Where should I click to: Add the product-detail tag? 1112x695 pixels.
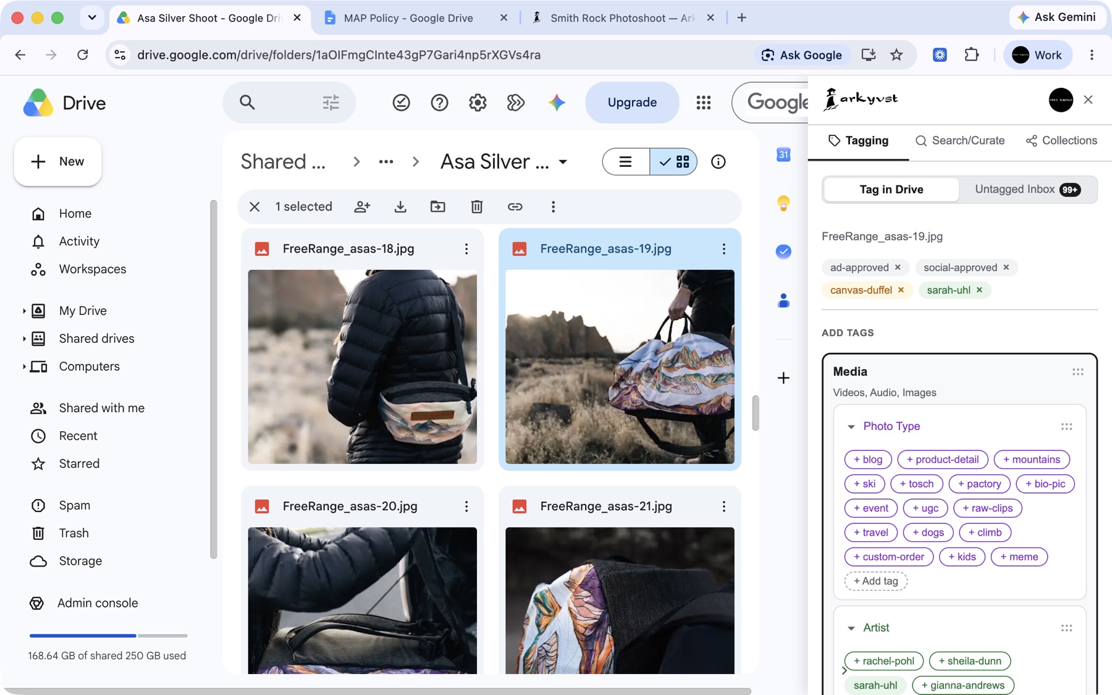pos(942,460)
